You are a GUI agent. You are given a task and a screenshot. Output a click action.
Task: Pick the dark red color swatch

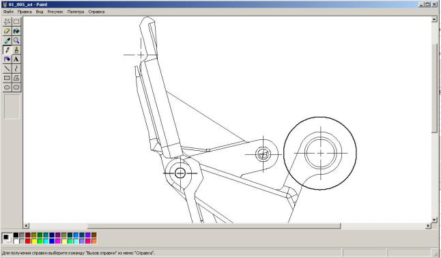tap(28, 235)
